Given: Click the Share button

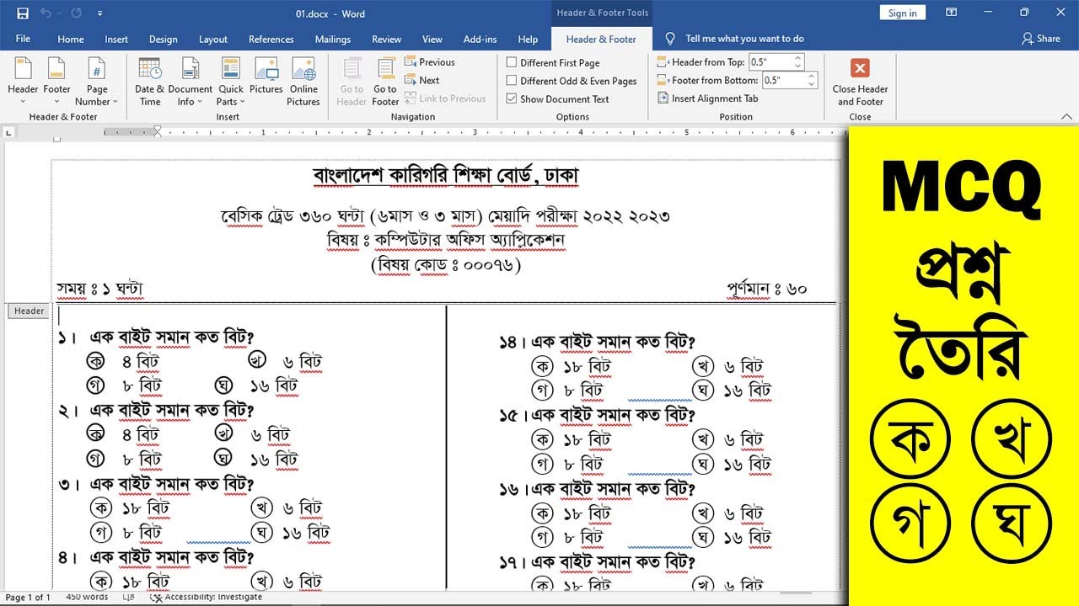Looking at the screenshot, I should (x=1041, y=39).
